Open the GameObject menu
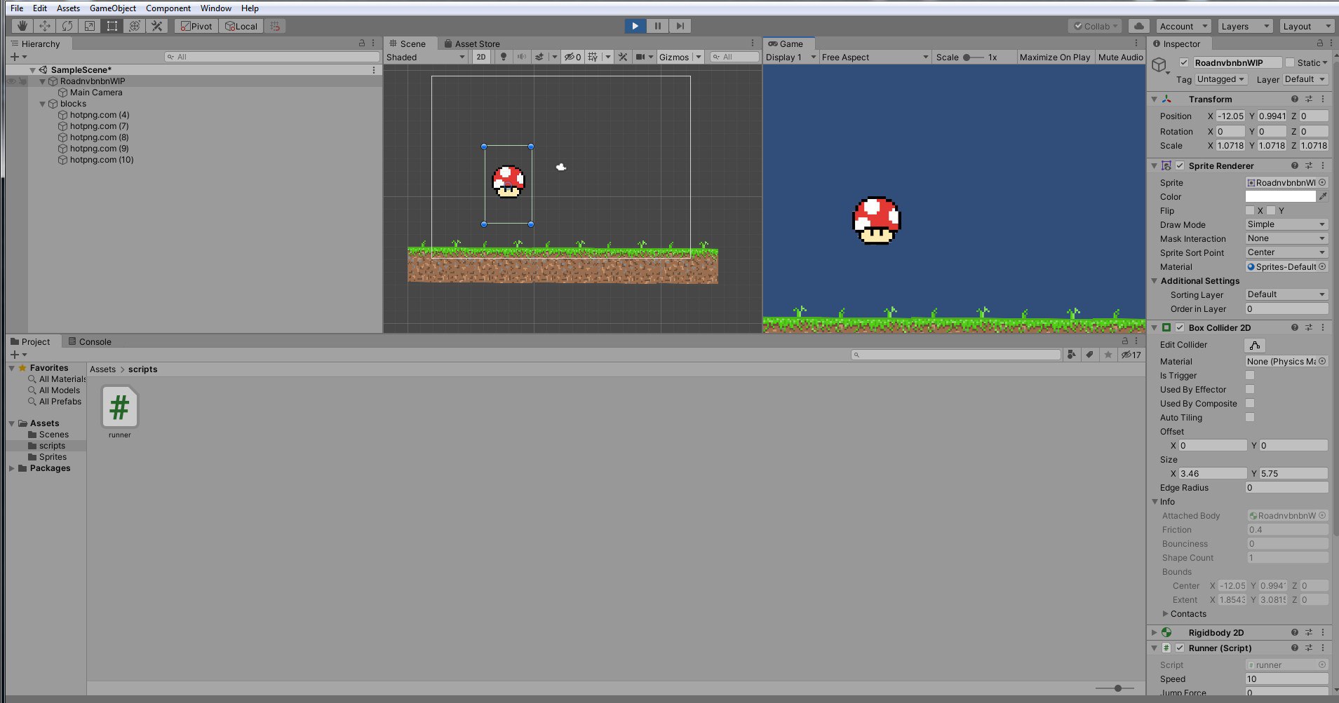The width and height of the screenshot is (1339, 703). coord(113,8)
